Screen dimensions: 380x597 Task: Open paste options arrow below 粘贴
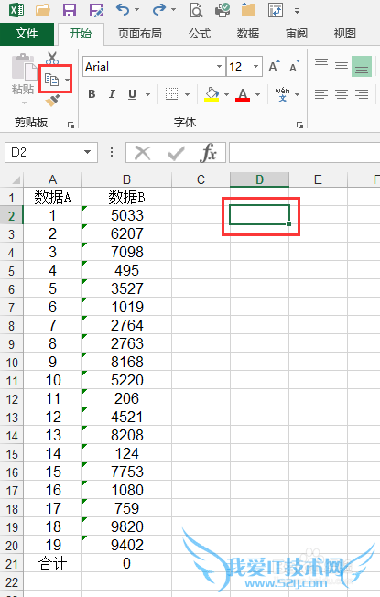point(24,103)
